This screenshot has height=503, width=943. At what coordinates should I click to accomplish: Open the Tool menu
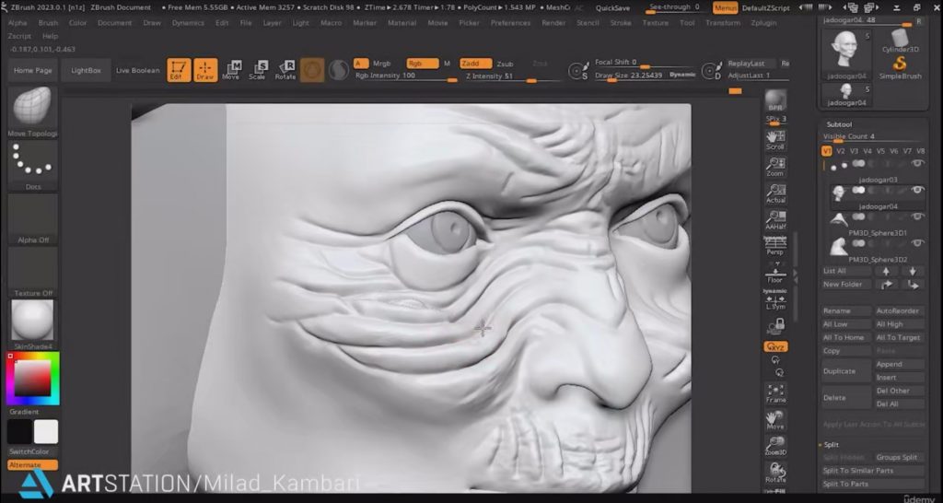click(x=687, y=23)
